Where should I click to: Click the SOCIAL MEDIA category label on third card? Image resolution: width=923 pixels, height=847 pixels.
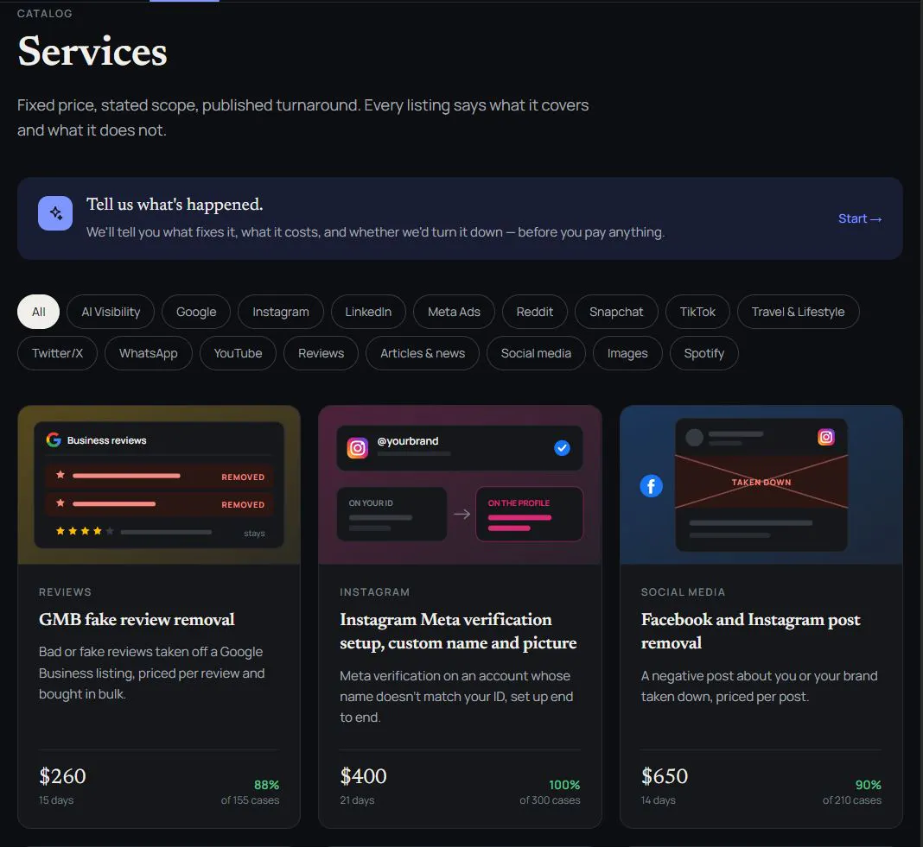tap(683, 592)
